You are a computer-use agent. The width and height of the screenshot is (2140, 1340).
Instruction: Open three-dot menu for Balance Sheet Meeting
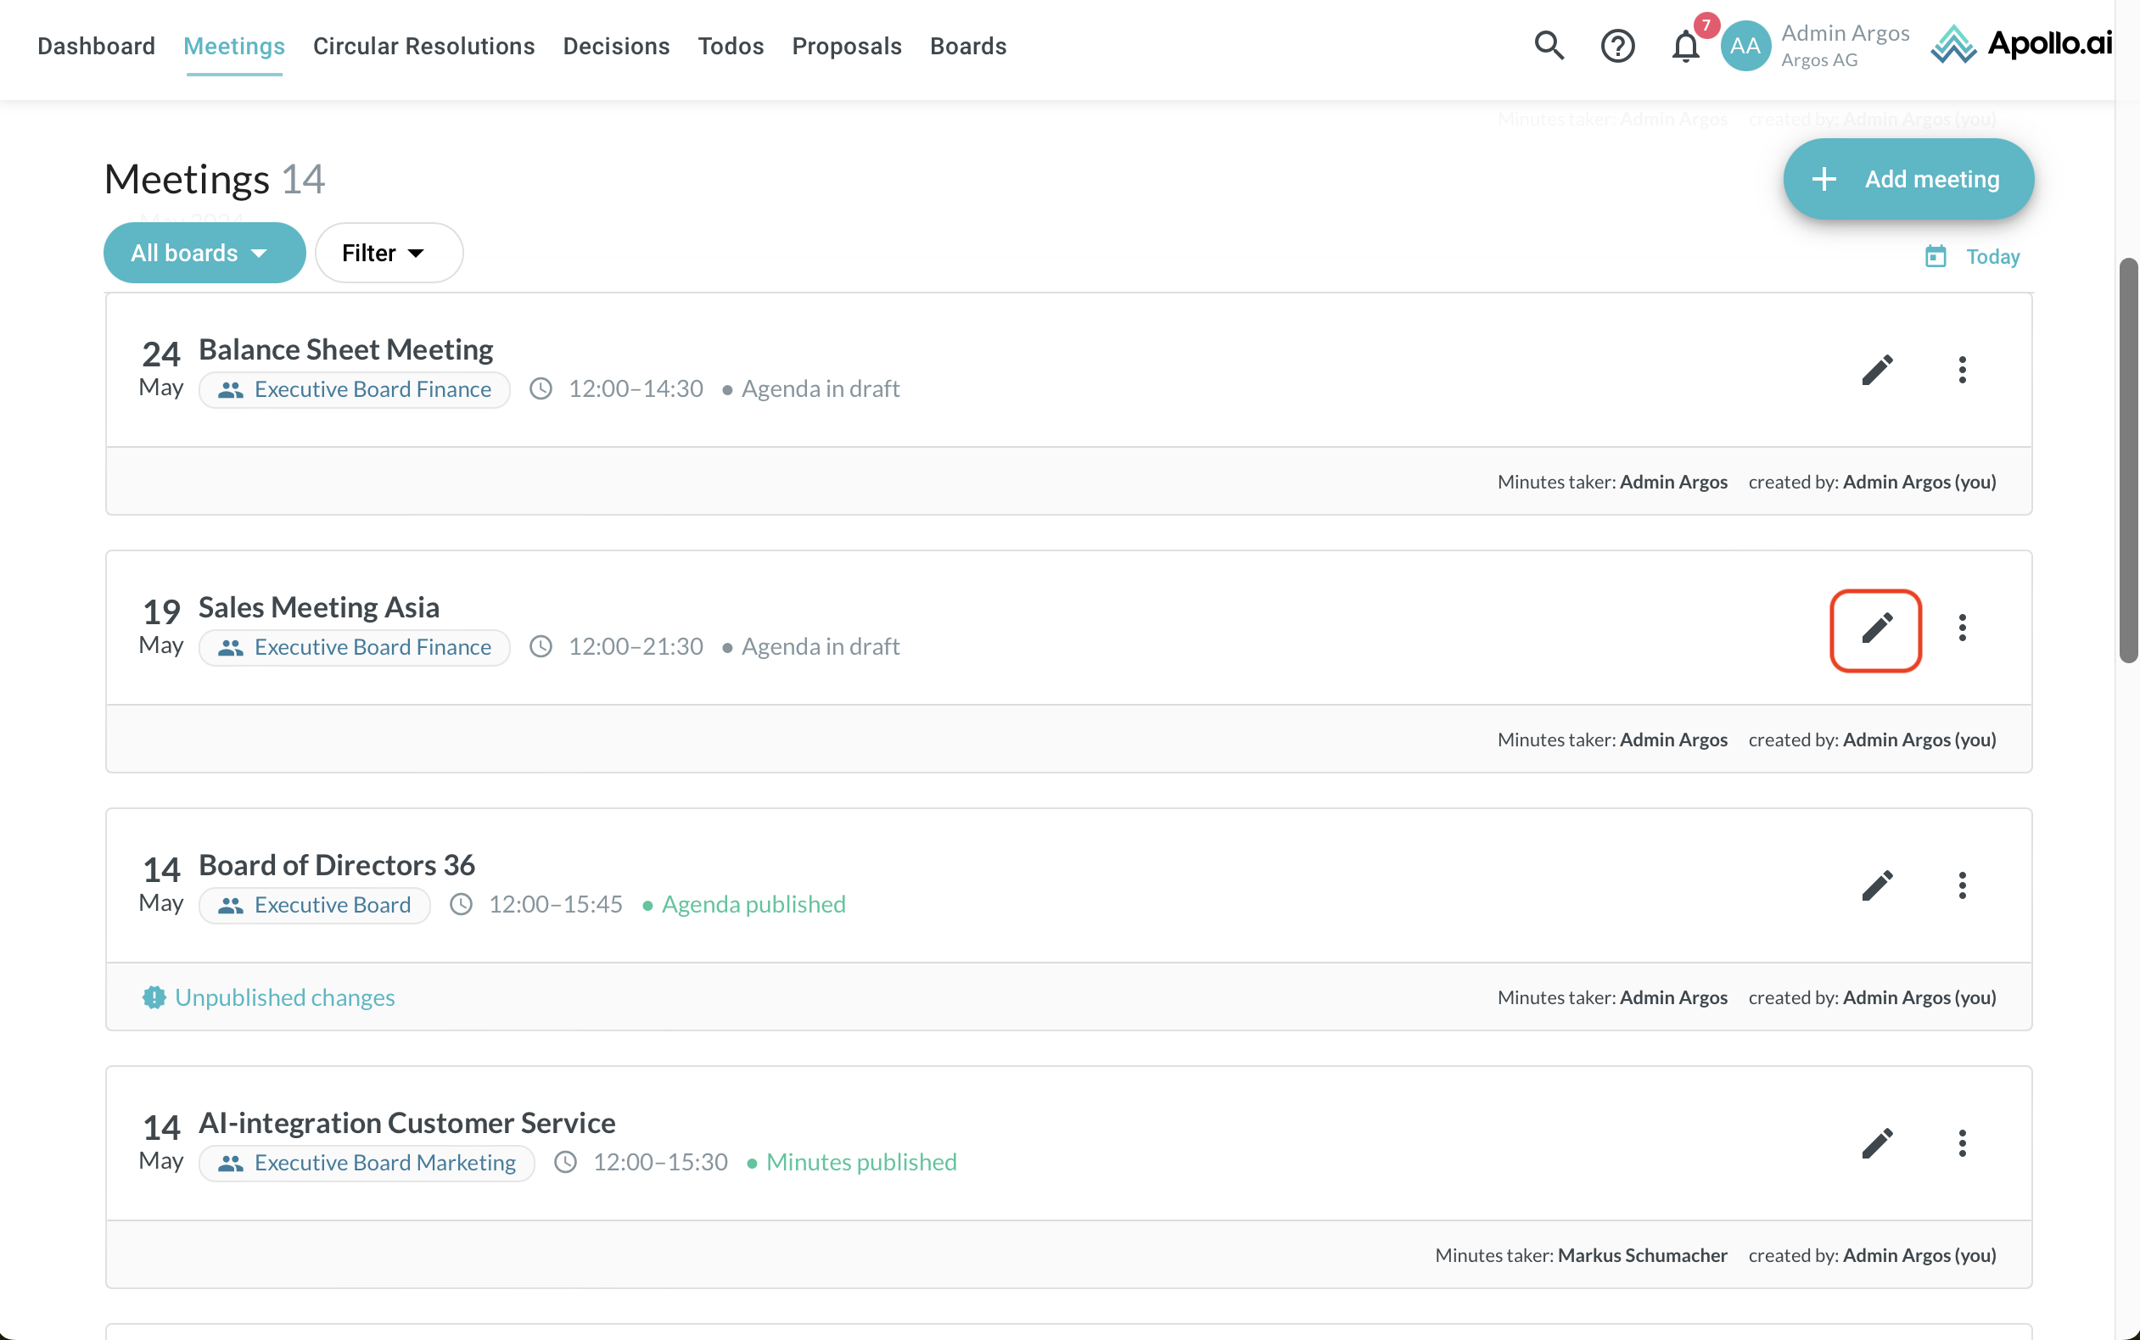click(1962, 371)
